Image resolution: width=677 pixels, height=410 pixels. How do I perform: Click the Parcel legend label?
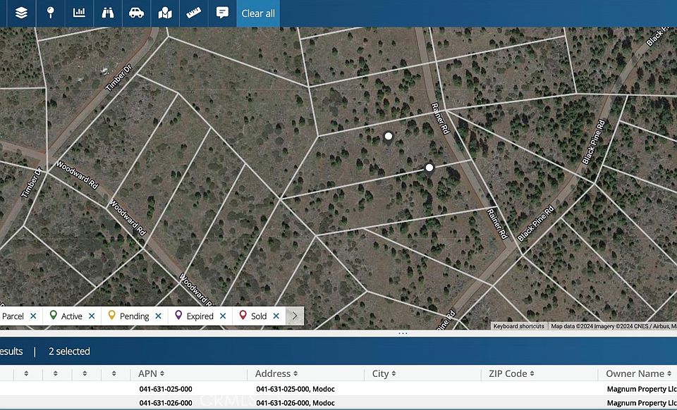click(13, 316)
